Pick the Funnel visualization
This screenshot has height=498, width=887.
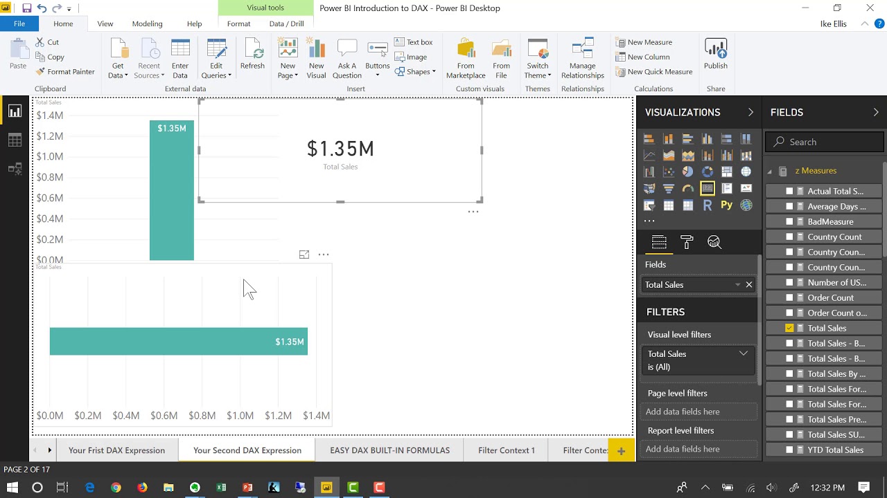click(x=669, y=188)
